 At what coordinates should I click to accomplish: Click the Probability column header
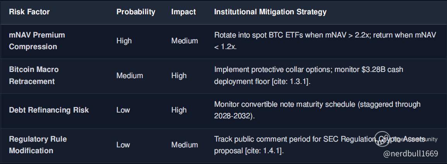coord(136,12)
